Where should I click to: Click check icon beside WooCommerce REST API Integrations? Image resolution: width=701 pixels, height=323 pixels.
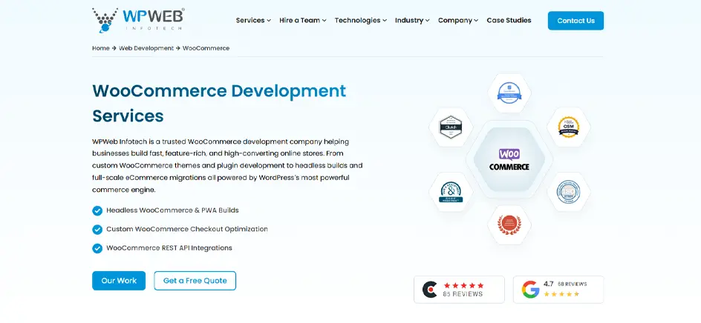pos(97,248)
